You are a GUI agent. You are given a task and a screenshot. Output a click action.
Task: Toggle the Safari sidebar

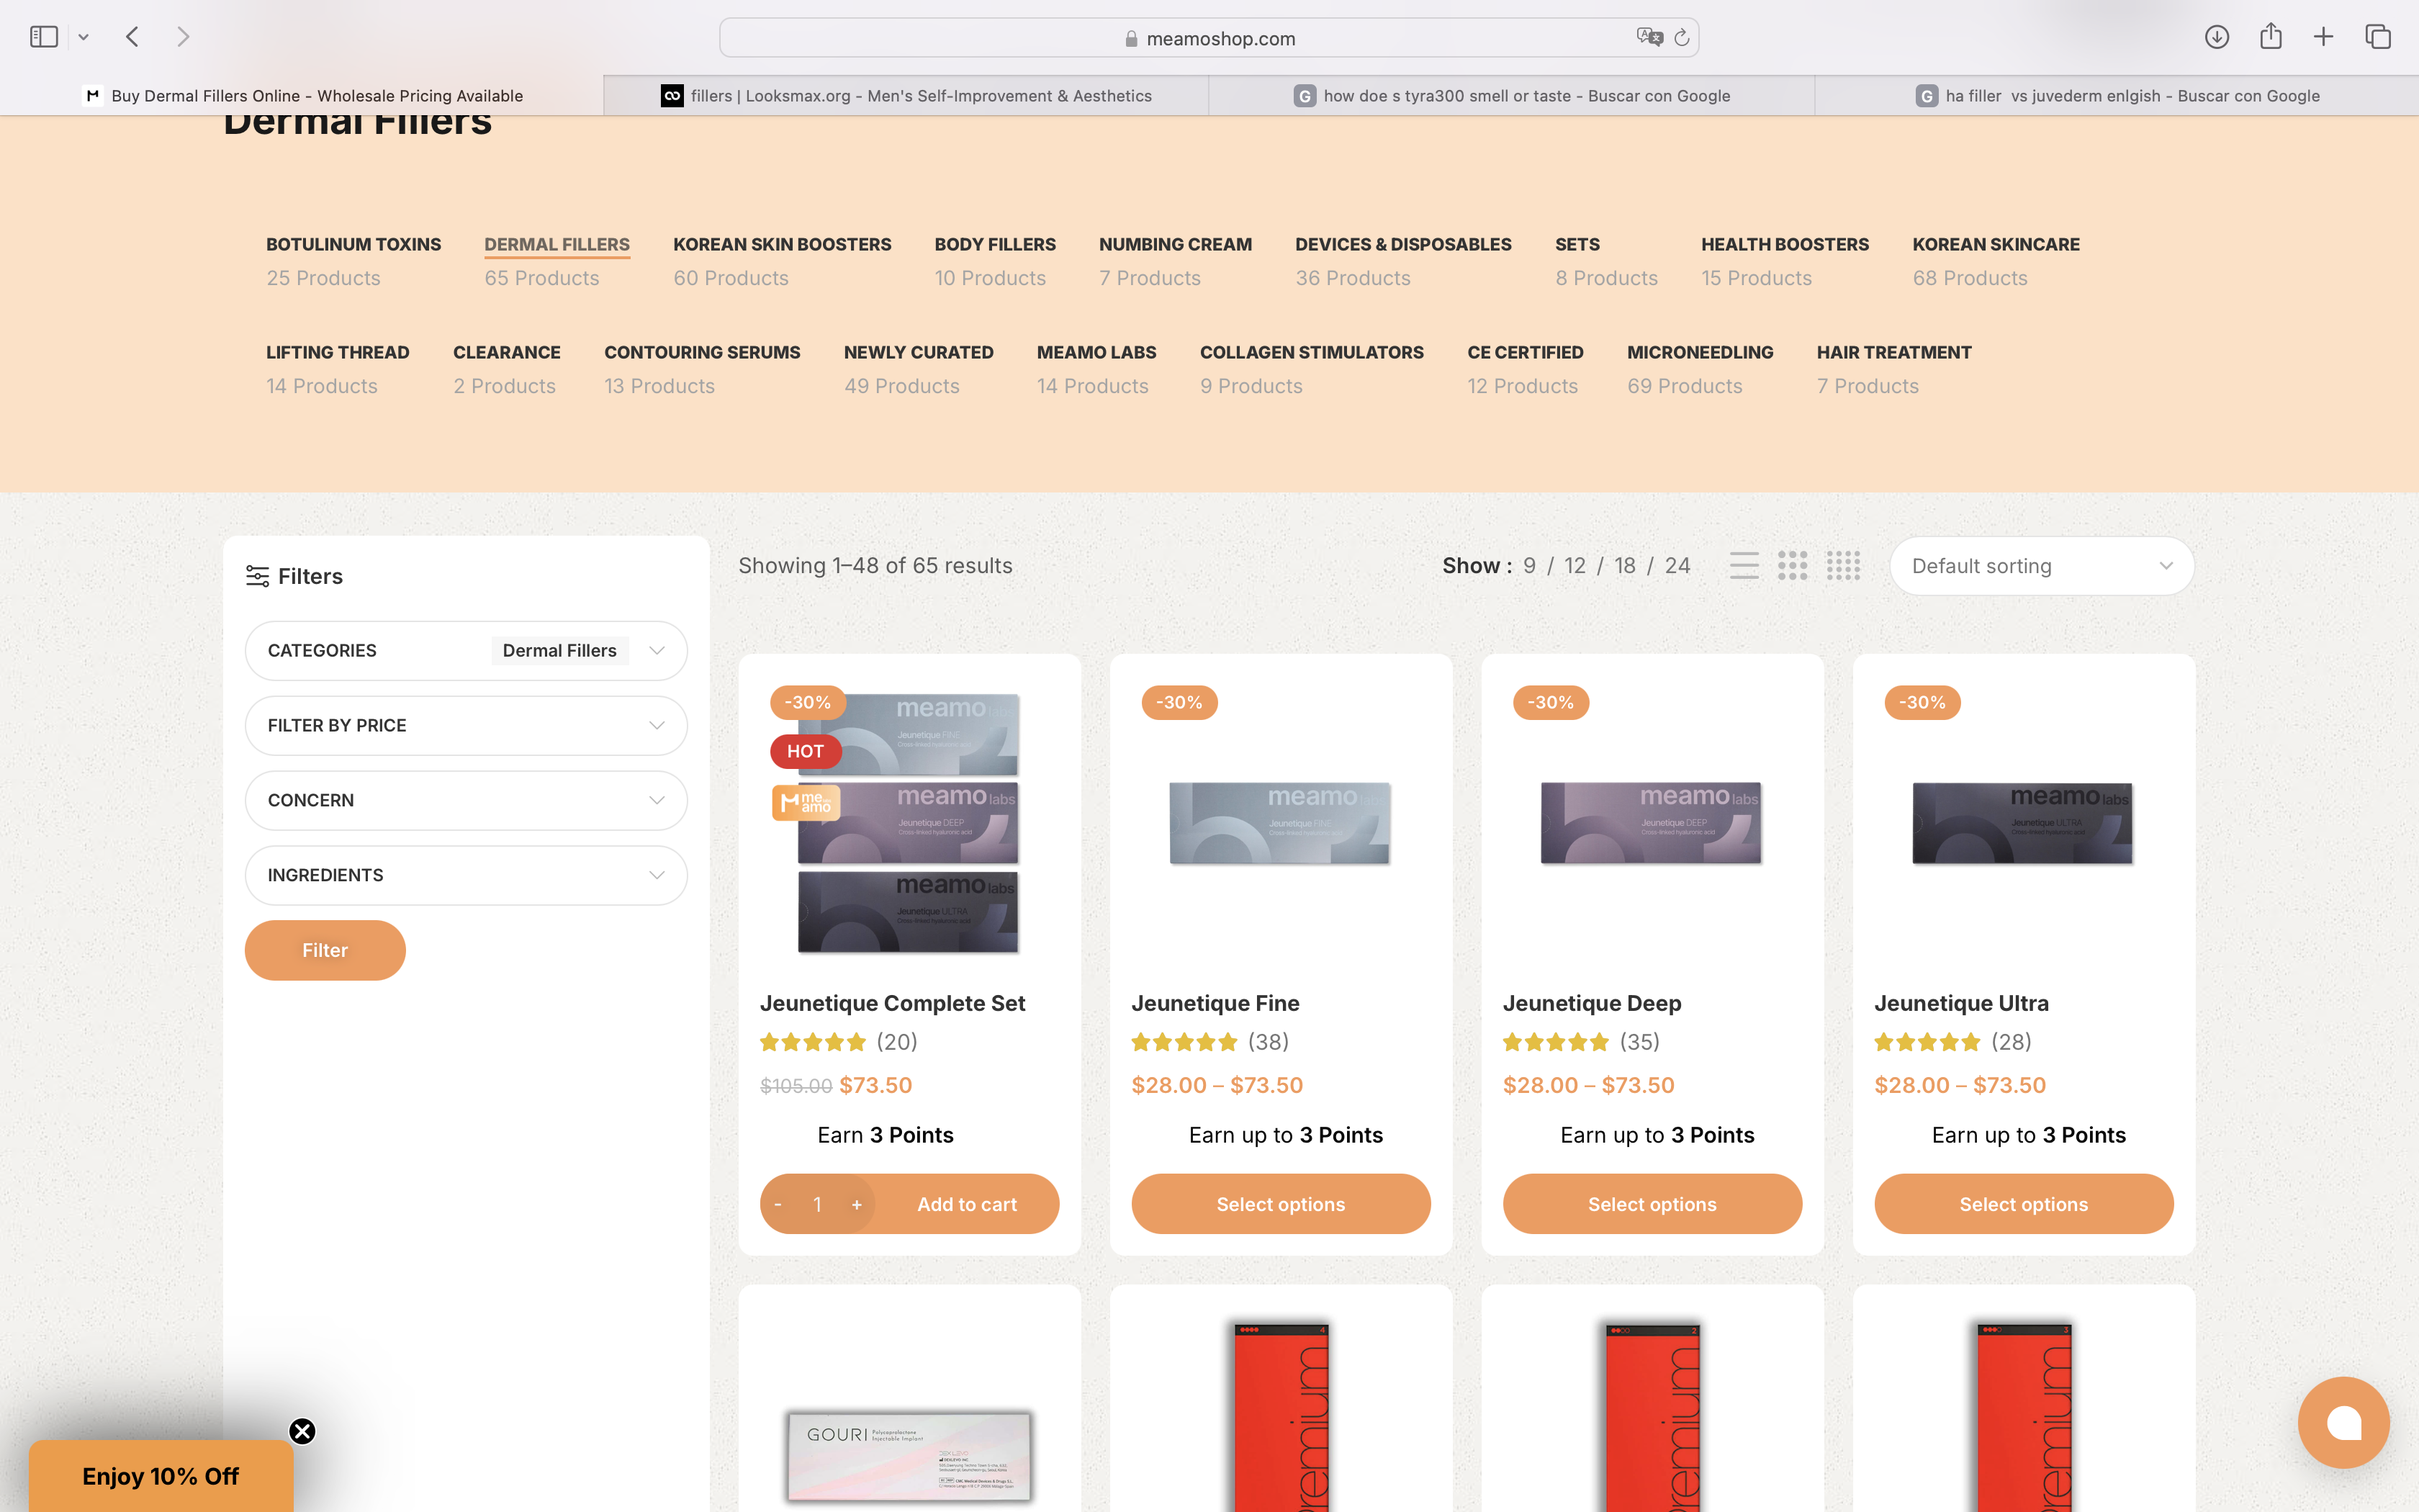44,37
